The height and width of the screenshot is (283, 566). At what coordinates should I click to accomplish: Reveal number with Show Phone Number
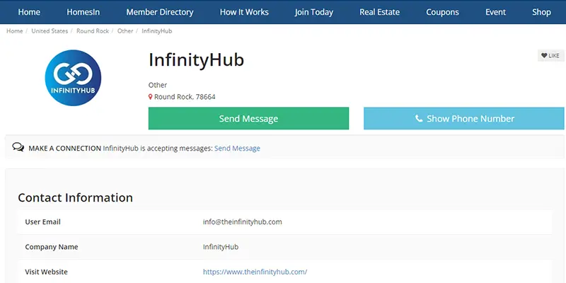coord(463,118)
